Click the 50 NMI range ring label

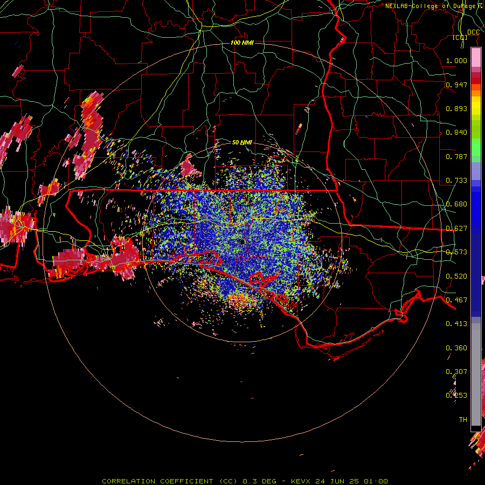242,142
